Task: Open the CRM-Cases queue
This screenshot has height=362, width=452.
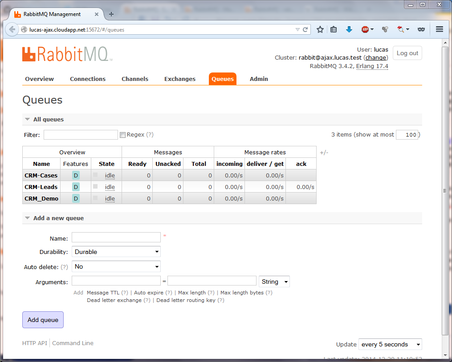Action: coord(41,175)
